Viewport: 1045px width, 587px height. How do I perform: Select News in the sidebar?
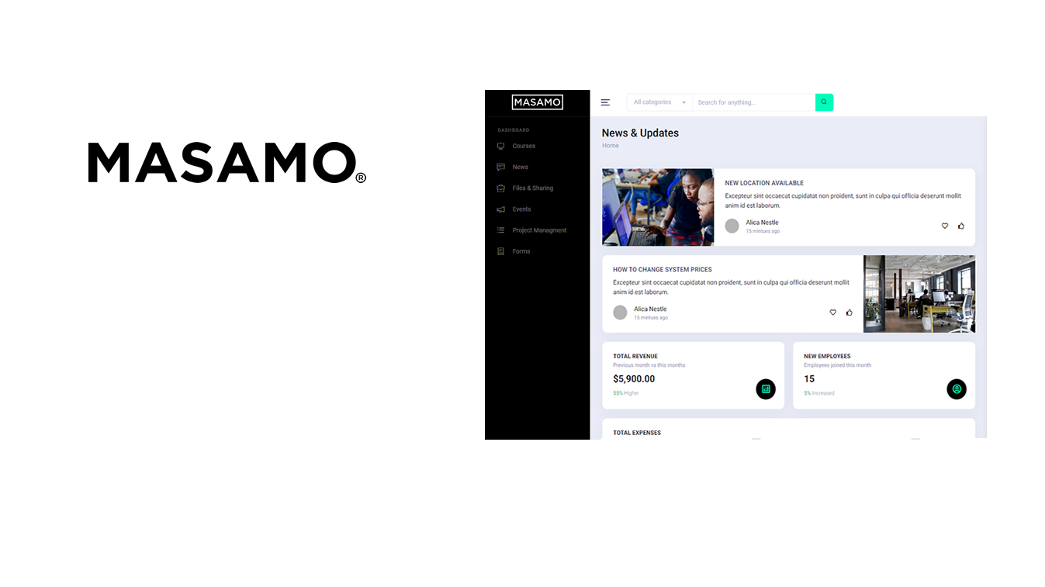(520, 167)
